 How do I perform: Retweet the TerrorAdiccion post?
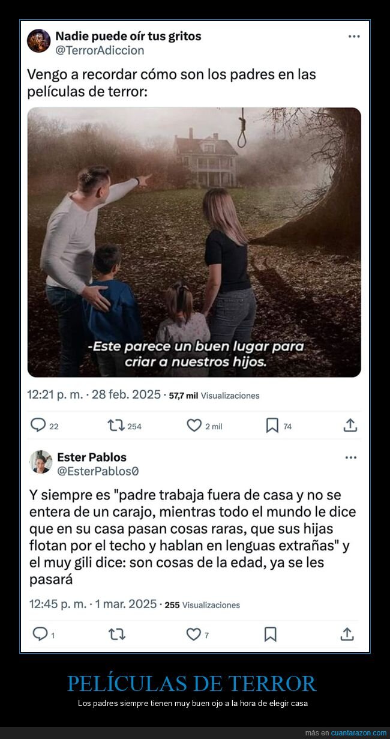click(x=116, y=426)
